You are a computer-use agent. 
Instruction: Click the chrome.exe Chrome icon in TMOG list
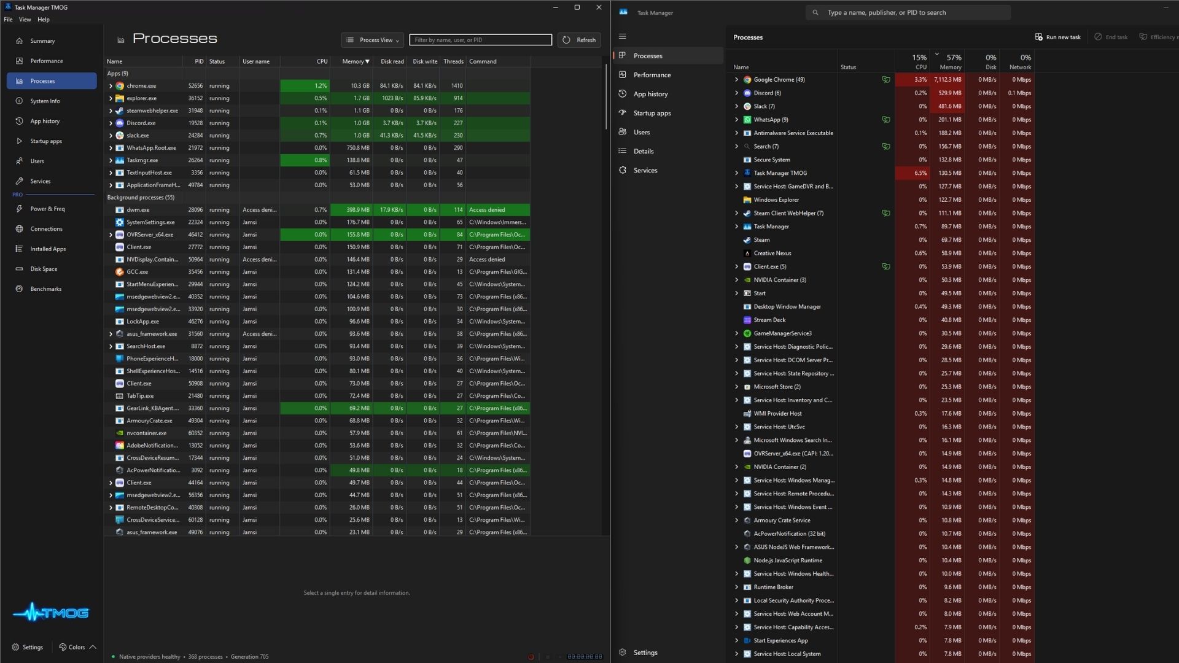(x=120, y=86)
